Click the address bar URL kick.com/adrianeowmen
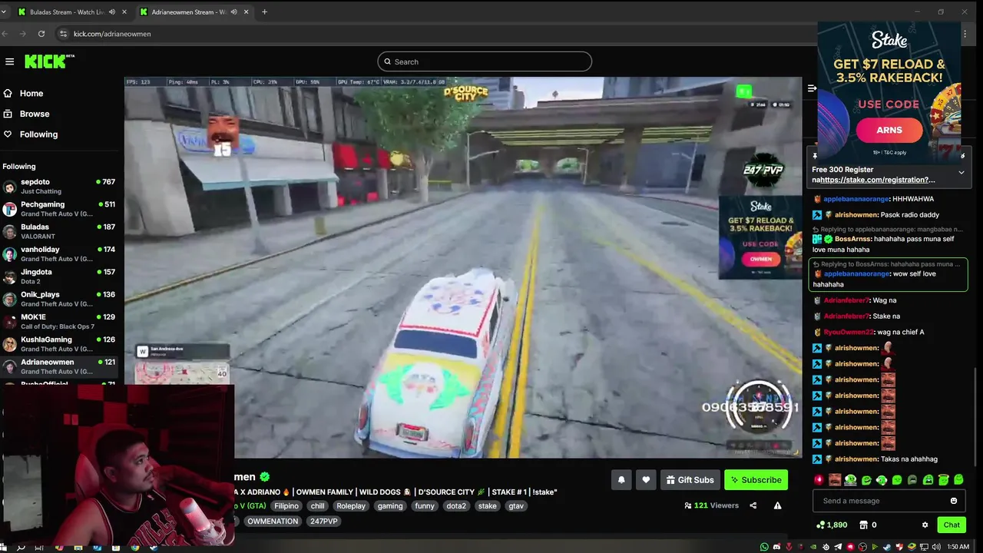The width and height of the screenshot is (983, 553). 112,34
